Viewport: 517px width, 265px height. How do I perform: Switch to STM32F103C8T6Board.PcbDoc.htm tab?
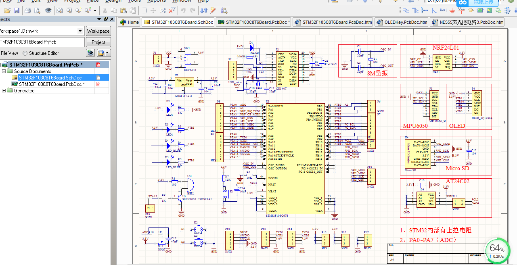click(333, 23)
